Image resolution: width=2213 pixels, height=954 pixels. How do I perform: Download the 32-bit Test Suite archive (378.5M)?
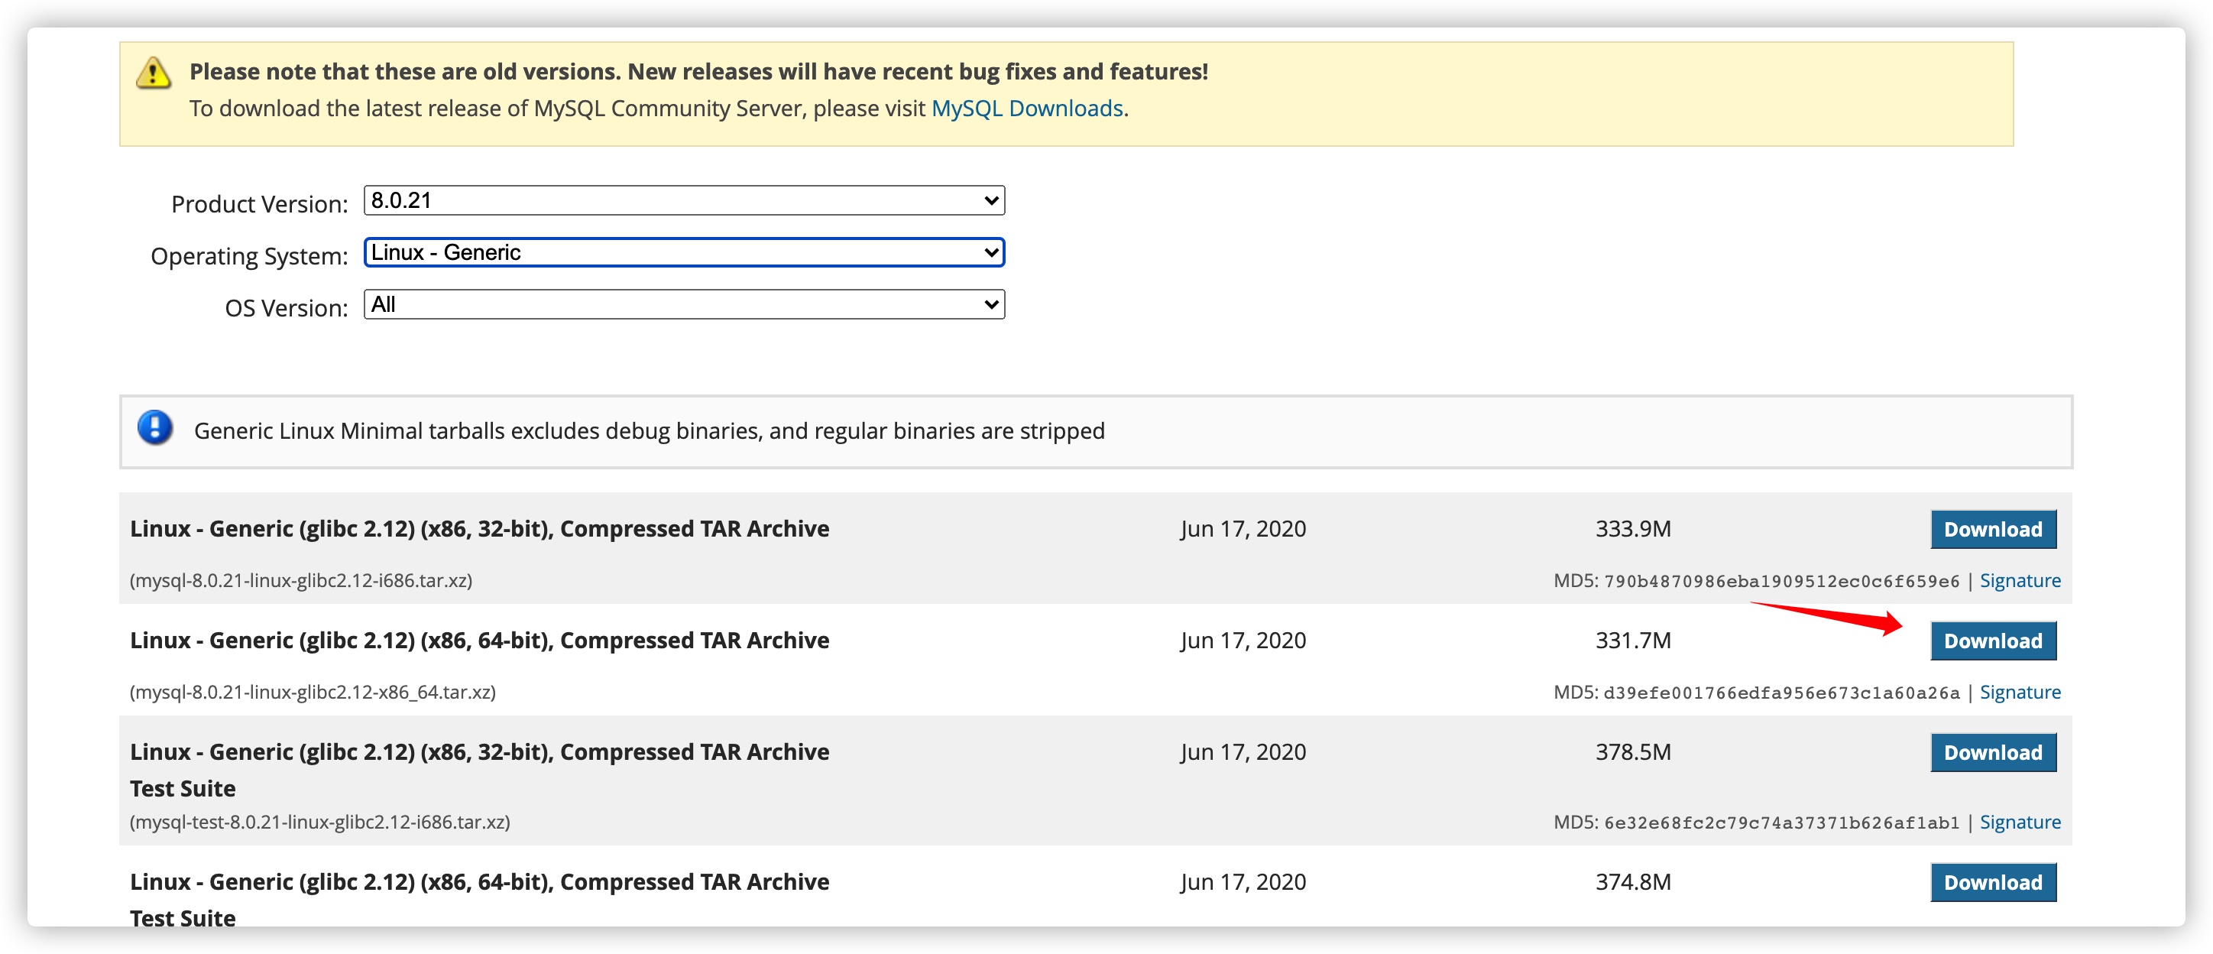pyautogui.click(x=1992, y=753)
